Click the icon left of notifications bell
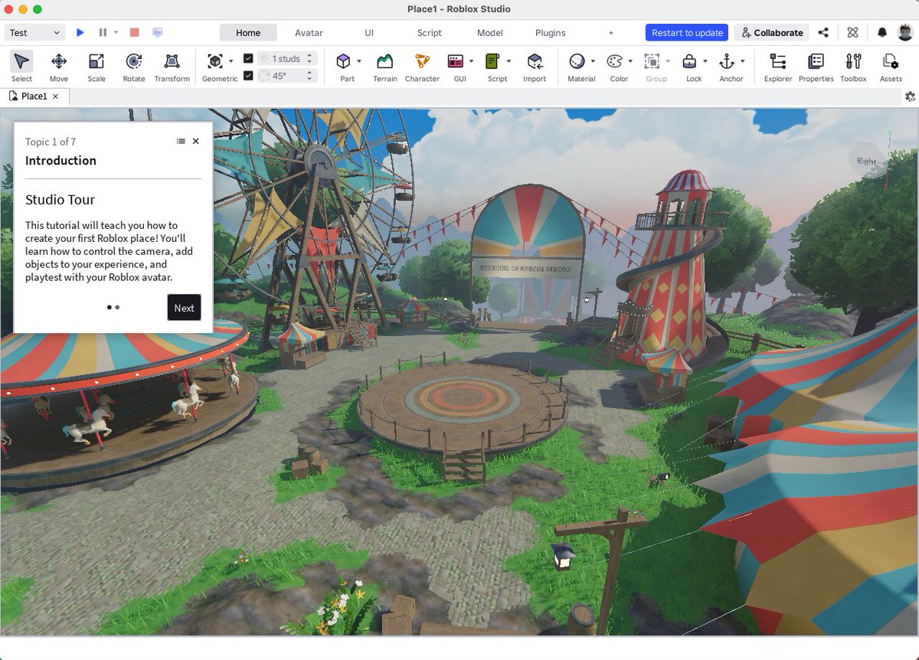The width and height of the screenshot is (919, 660). pos(852,33)
